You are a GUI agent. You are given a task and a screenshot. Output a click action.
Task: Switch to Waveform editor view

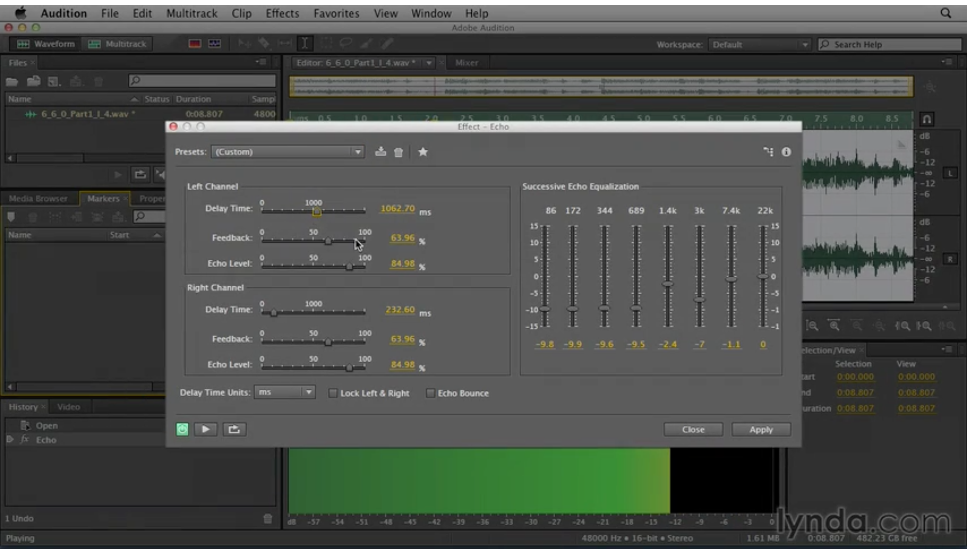point(45,43)
